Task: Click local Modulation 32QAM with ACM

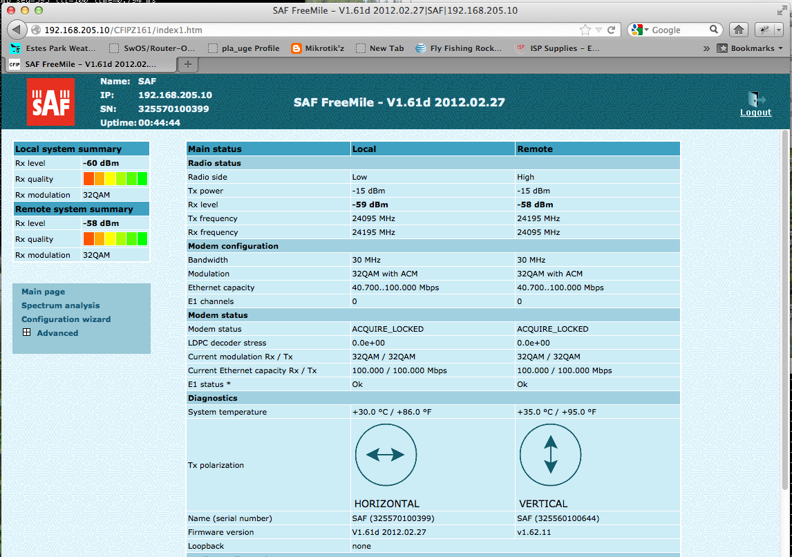Action: tap(385, 274)
